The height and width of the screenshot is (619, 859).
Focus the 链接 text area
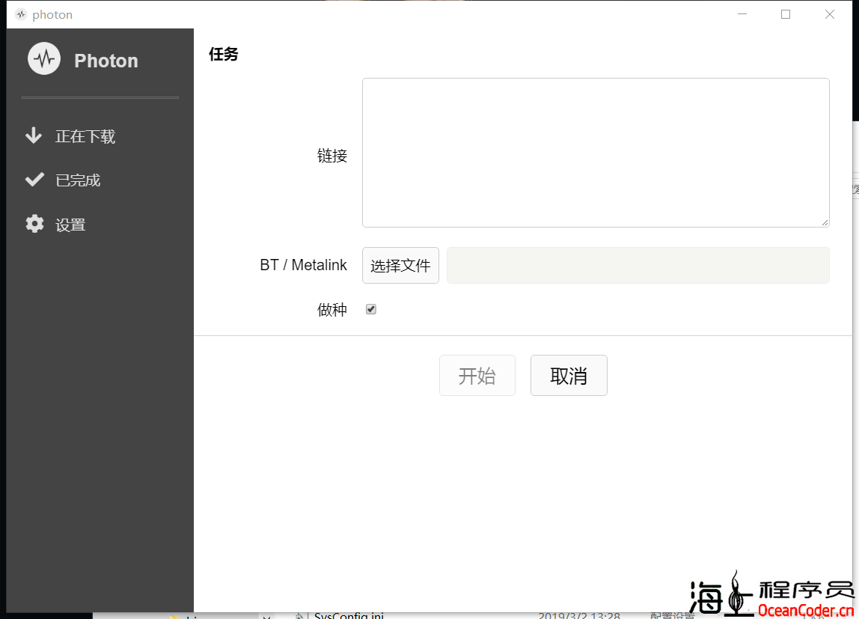(x=596, y=153)
